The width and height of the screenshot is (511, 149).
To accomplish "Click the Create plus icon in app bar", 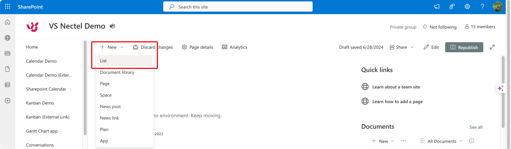I will 7,101.
